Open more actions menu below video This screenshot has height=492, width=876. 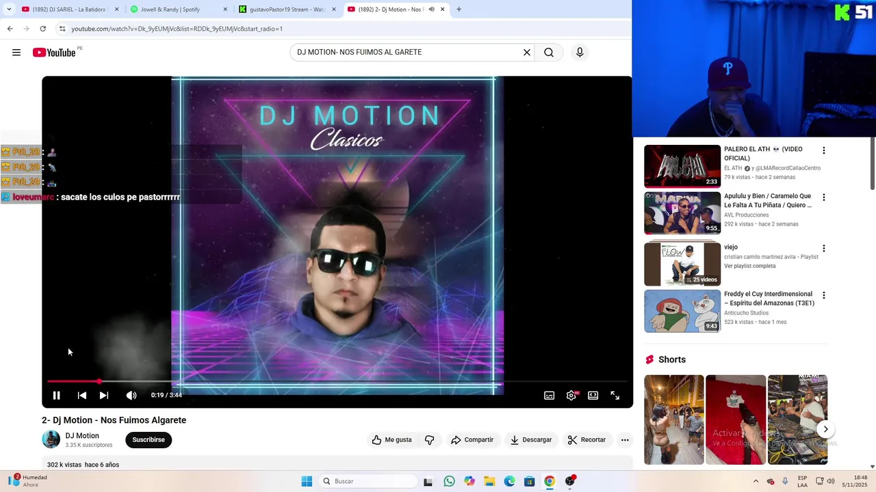click(625, 440)
